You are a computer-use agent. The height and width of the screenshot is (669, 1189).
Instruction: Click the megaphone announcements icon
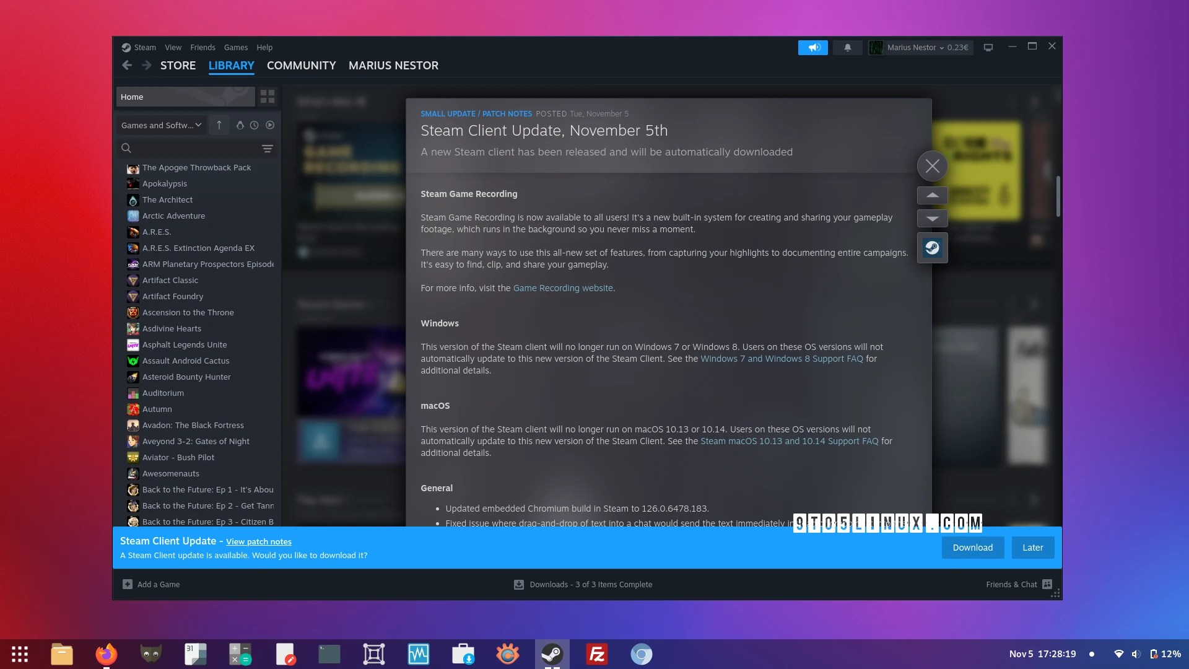[812, 48]
